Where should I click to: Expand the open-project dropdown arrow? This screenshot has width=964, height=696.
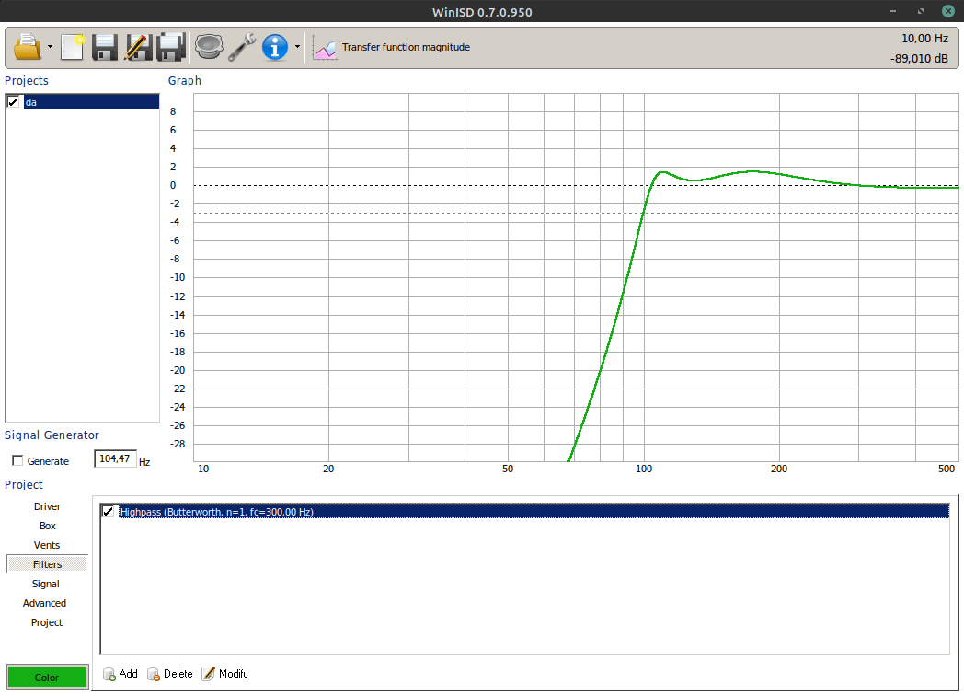pyautogui.click(x=50, y=47)
